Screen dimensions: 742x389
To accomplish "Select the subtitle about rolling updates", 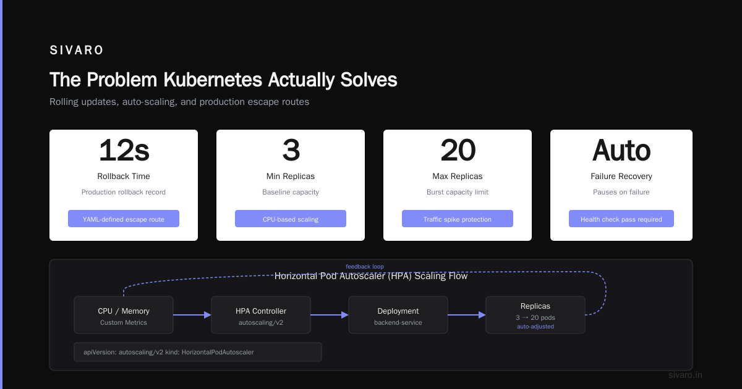I will click(179, 102).
